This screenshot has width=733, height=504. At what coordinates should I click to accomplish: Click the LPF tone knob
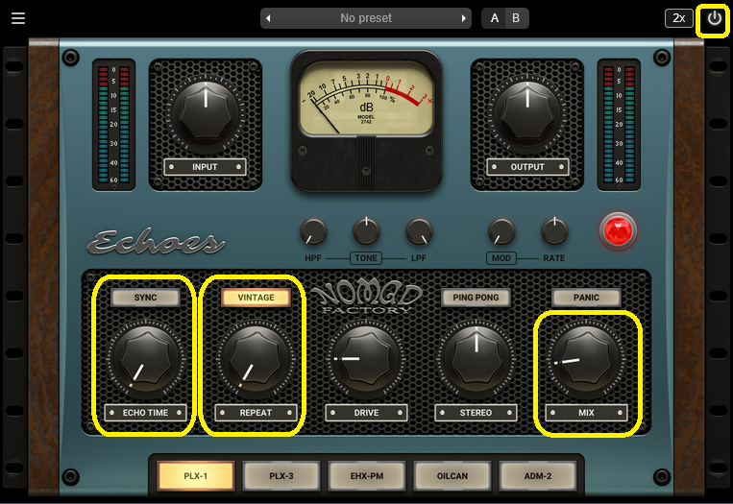[x=419, y=231]
